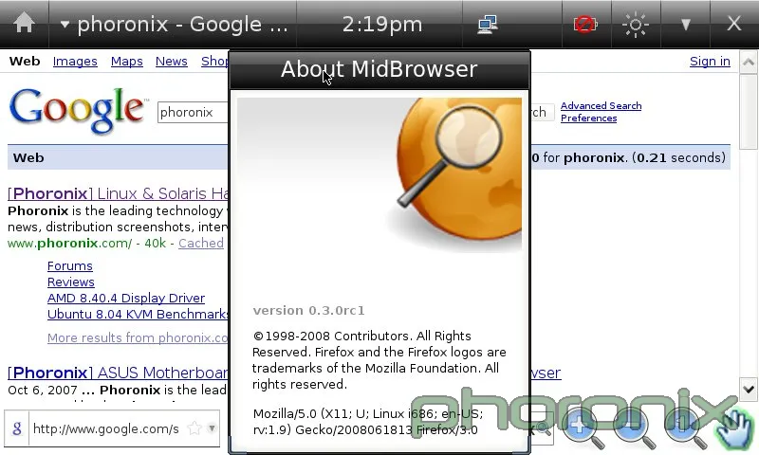
Task: Open the Preferences link
Action: pyautogui.click(x=588, y=118)
